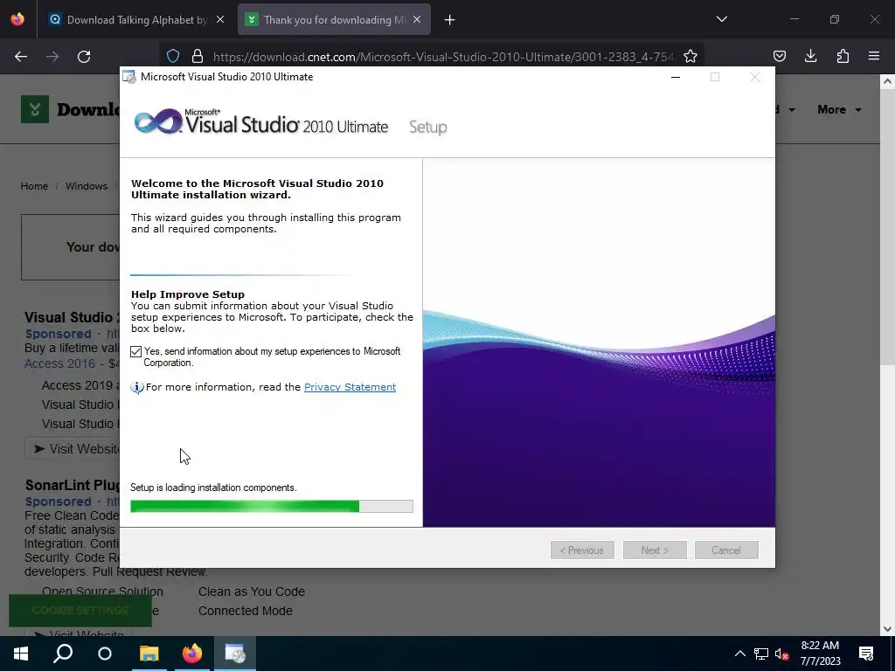Close the Thank you for downloading tab
Viewport: 895px width, 671px height.
(417, 19)
